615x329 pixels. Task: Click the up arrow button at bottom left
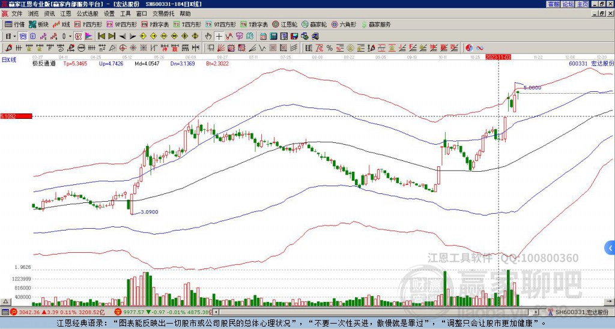(5, 301)
